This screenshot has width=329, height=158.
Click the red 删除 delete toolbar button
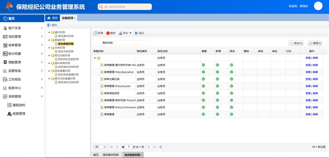pyautogui.click(x=111, y=33)
